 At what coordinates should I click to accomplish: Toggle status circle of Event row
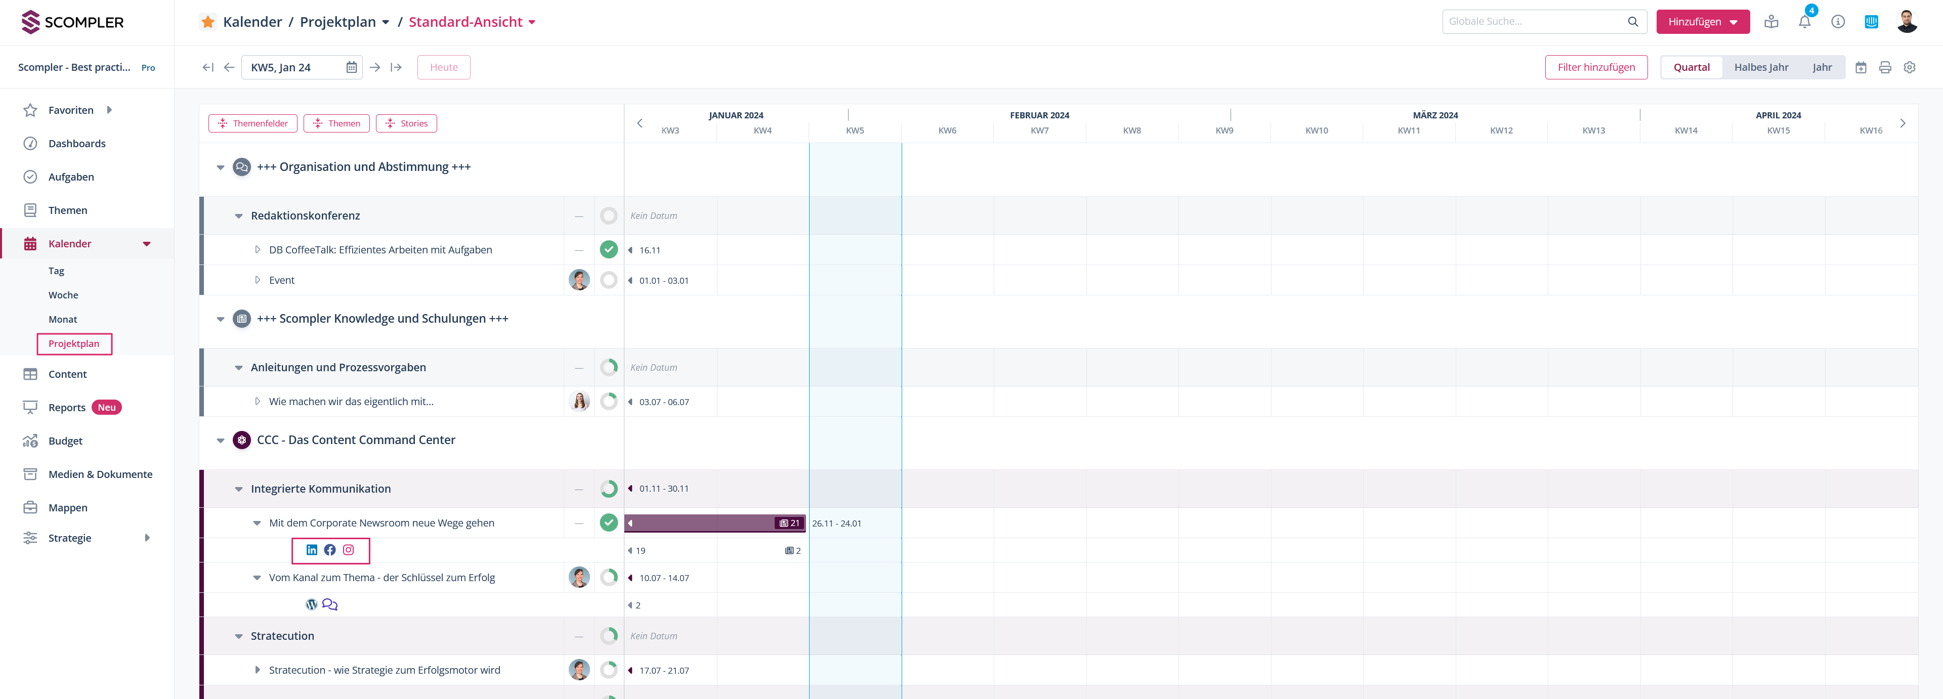tap(609, 280)
